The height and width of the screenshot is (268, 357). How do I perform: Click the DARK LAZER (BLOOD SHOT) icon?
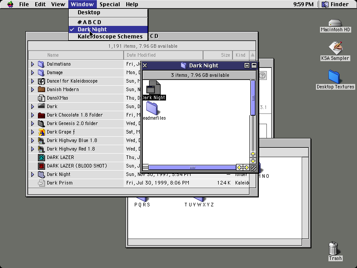click(41, 166)
